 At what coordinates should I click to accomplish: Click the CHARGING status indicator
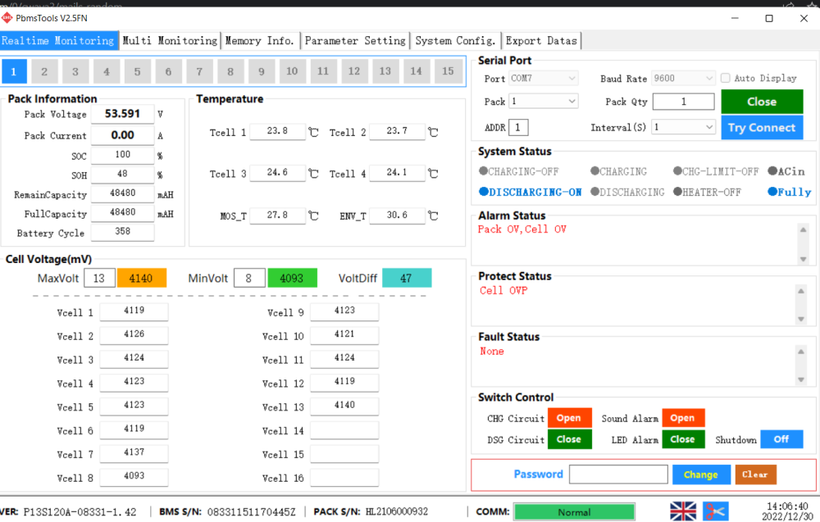[618, 171]
